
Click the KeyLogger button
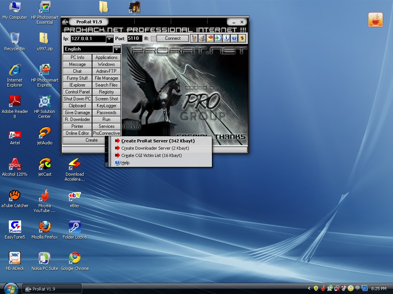(x=106, y=105)
